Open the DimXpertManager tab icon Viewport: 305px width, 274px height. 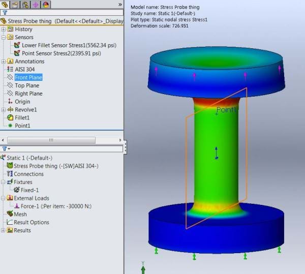tap(36, 5)
